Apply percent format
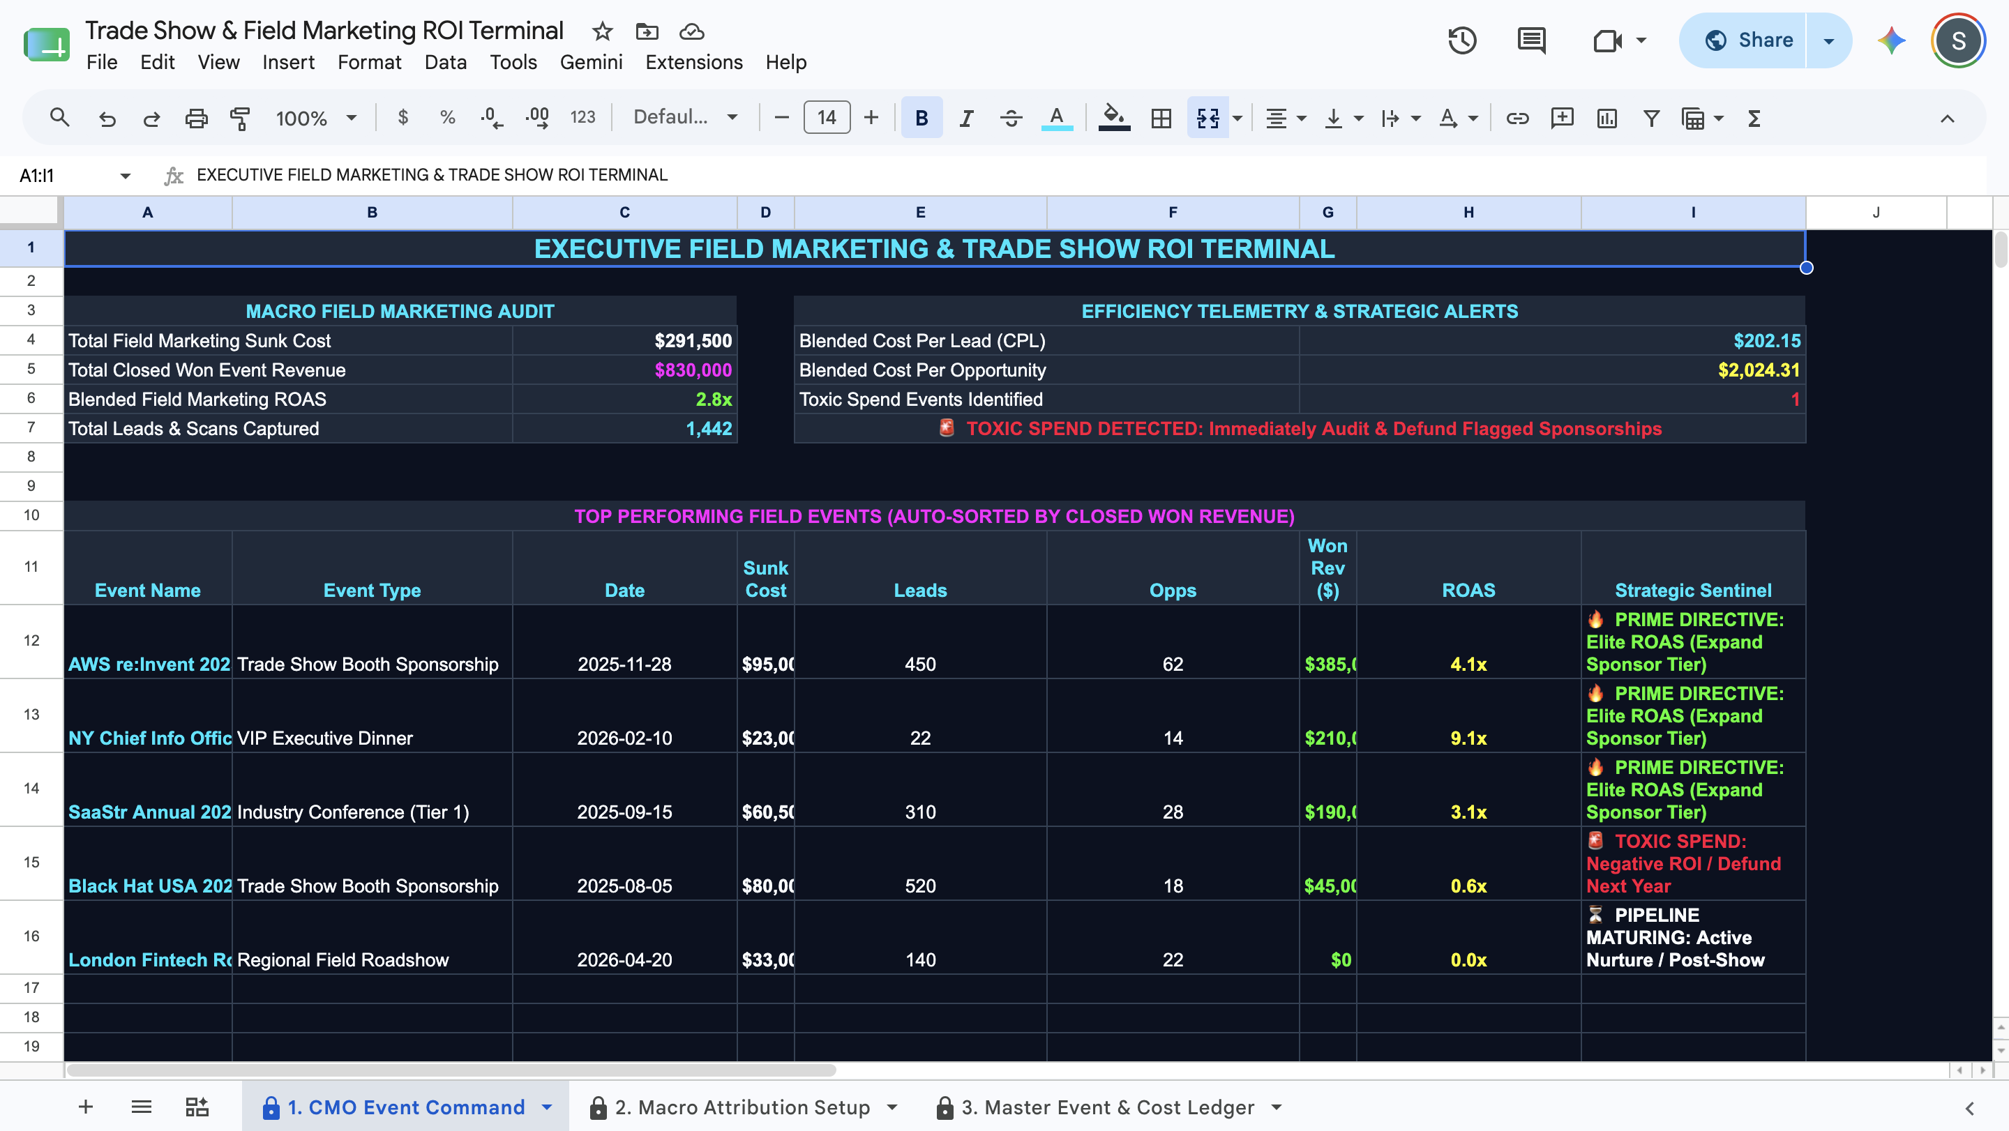Image resolution: width=2009 pixels, height=1131 pixels. tap(447, 118)
